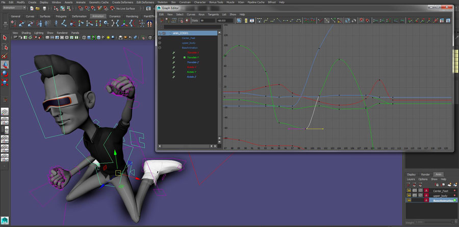Viewport: 459px width, 227px height.
Task: Toggle smooth shade all in viewport toolbar
Action: 89,37
